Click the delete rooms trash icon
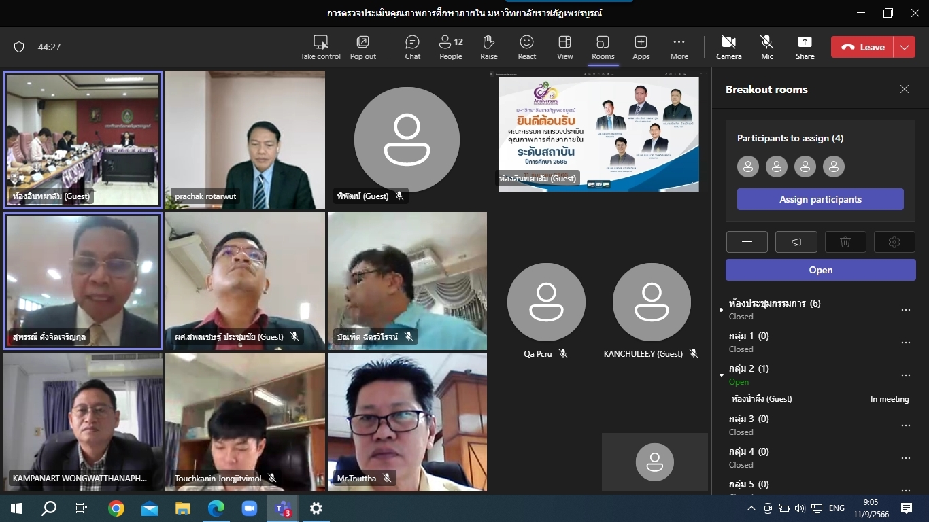 845,242
